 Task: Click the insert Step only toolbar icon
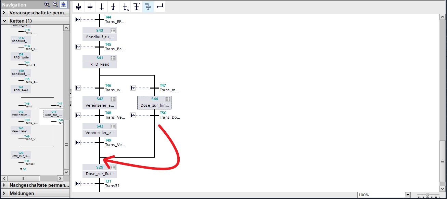pos(90,7)
